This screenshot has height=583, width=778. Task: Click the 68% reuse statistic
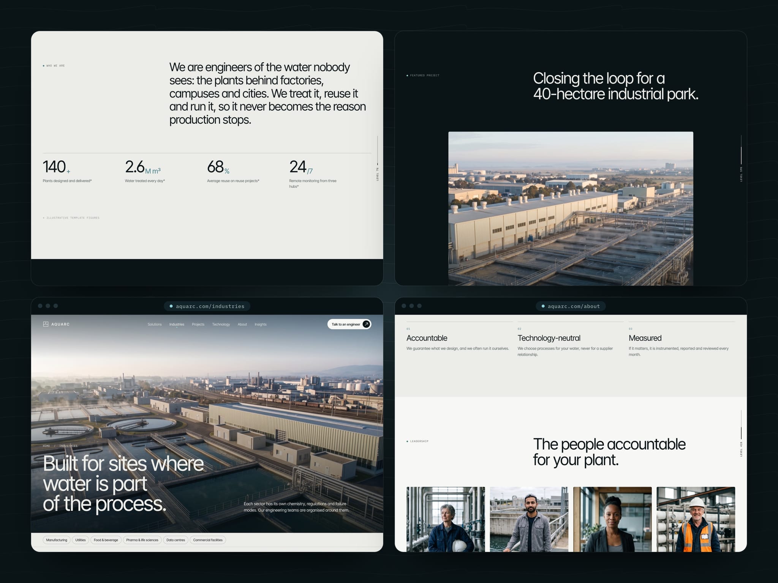pos(233,172)
